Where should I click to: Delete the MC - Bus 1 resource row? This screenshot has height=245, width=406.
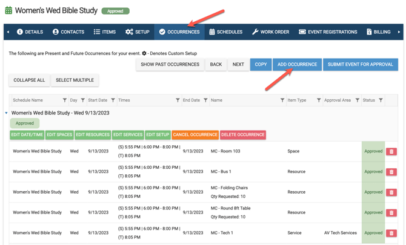(x=391, y=172)
